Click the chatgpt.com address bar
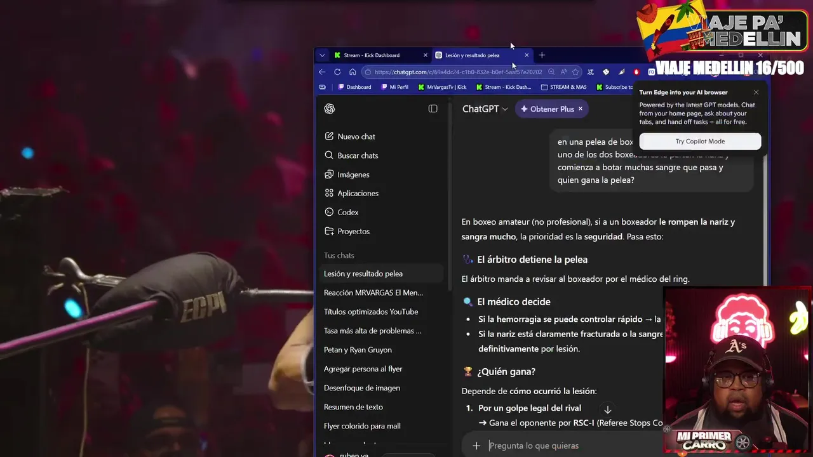The width and height of the screenshot is (813, 457). pos(457,72)
